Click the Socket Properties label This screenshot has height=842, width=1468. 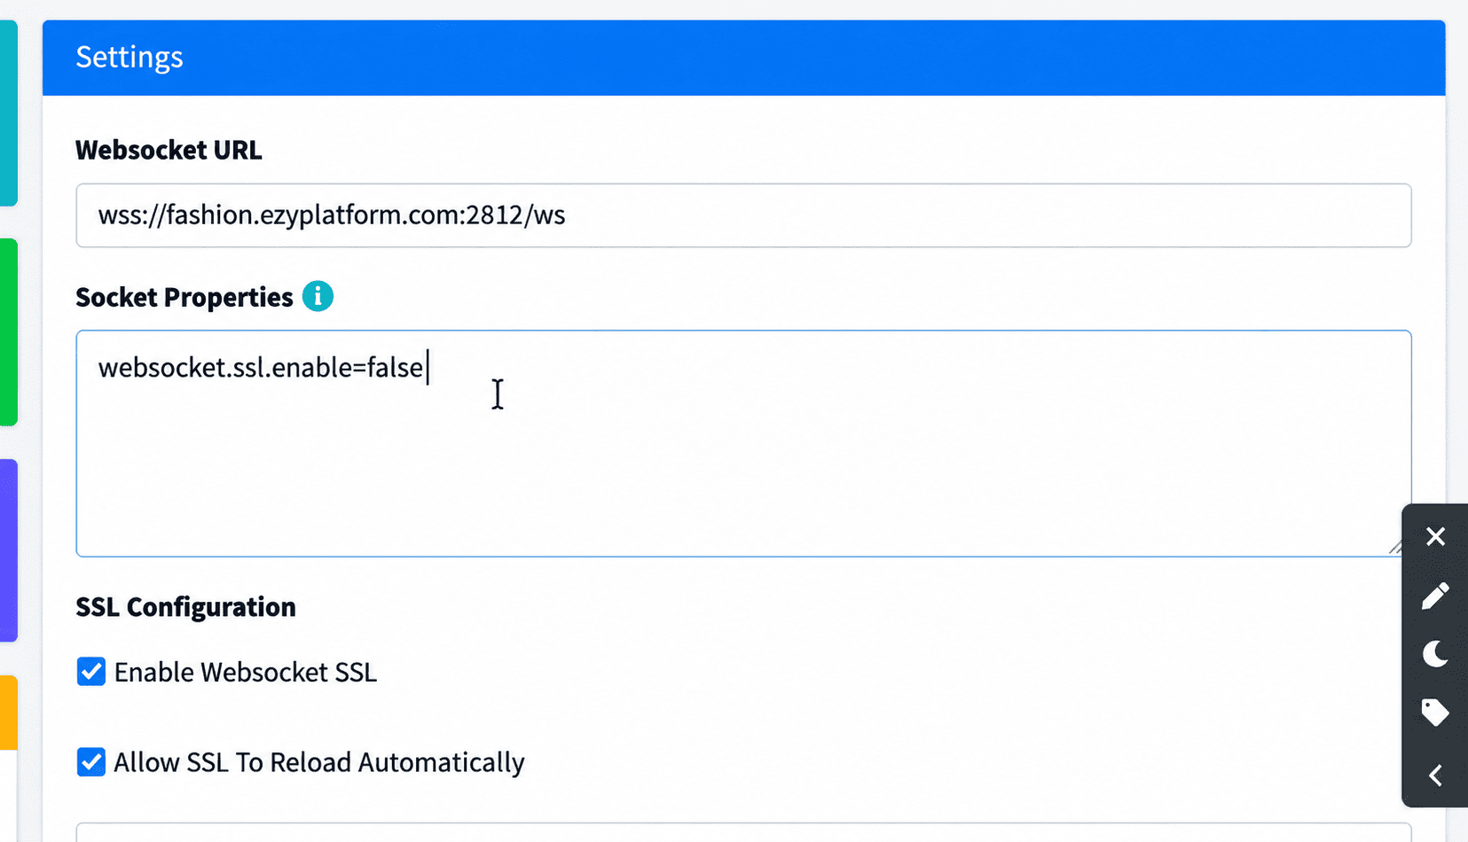(x=184, y=297)
